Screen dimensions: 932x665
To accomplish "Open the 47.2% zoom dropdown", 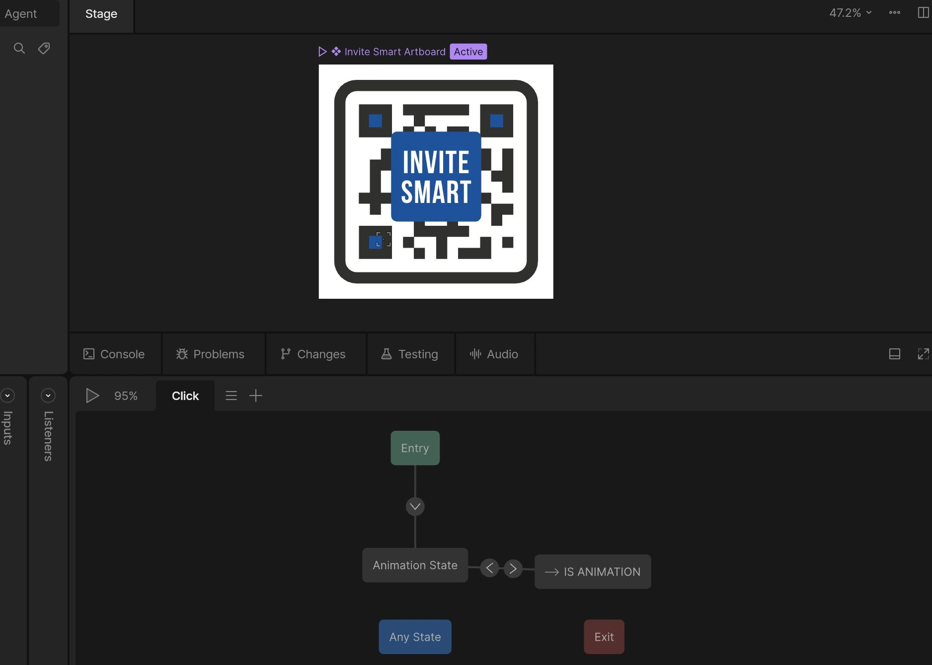I will (x=851, y=13).
